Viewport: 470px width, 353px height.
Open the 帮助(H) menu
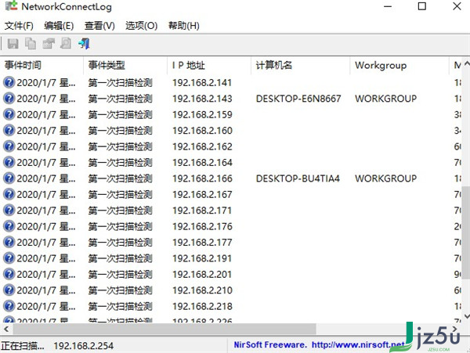(184, 26)
